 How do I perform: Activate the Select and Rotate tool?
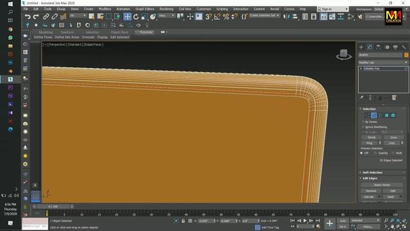click(x=136, y=17)
